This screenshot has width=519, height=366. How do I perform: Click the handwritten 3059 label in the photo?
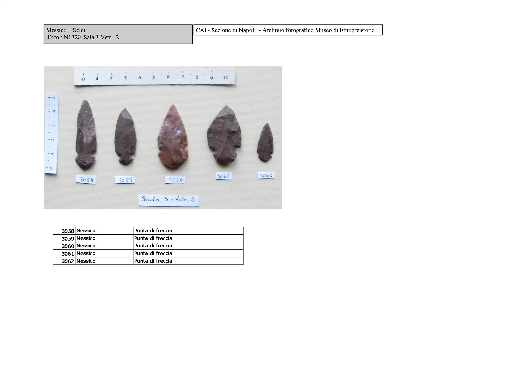pyautogui.click(x=125, y=180)
